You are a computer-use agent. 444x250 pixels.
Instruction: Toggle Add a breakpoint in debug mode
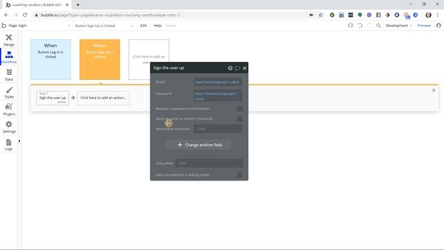pos(239,175)
